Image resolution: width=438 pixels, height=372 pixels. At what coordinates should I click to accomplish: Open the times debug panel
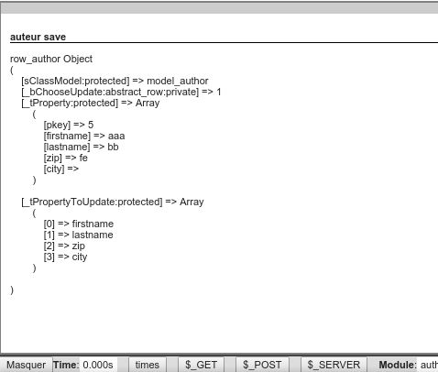[148, 365]
